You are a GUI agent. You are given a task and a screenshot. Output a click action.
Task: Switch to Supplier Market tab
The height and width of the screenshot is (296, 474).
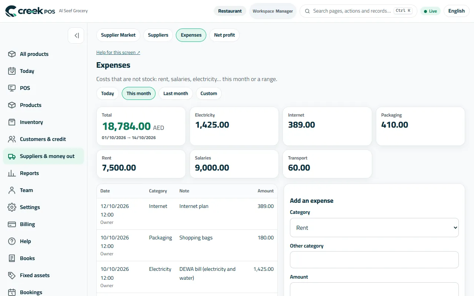pos(118,35)
